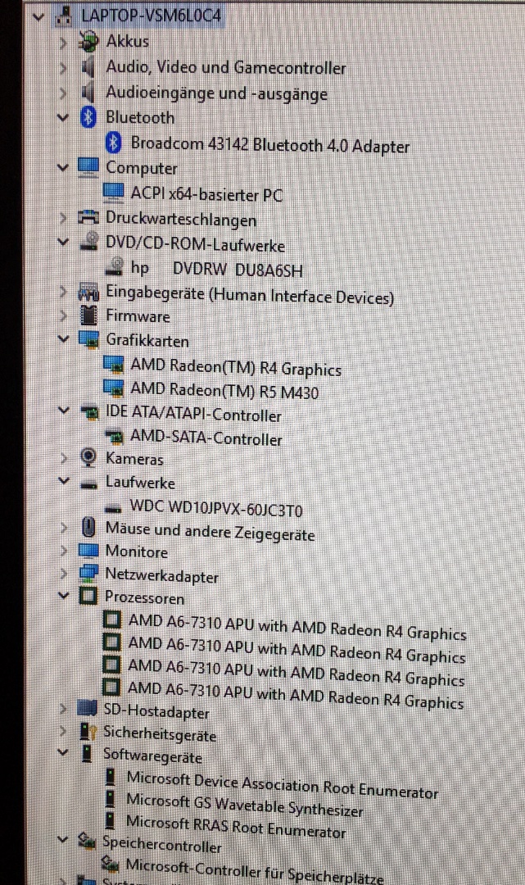
Task: Expand Audio, Video und Gamecontroller
Action: (63, 68)
